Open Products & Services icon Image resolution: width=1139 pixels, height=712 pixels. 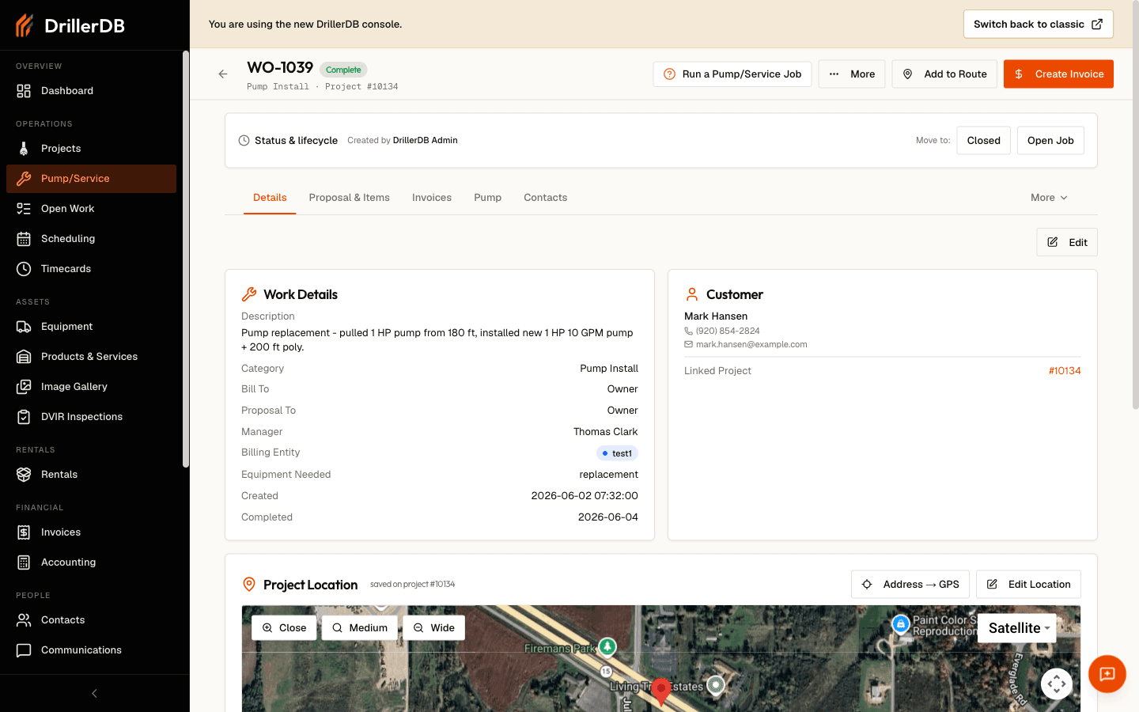[x=24, y=357]
